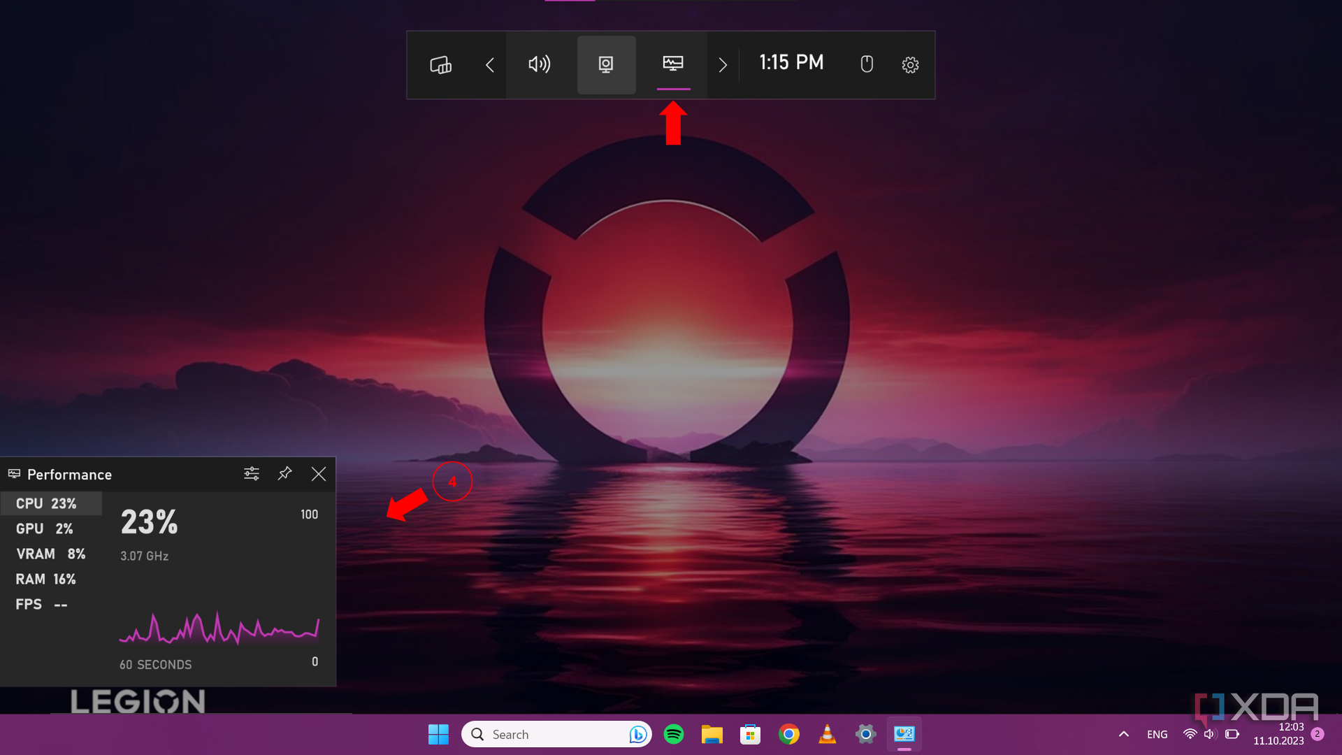Open the Widget Menu in Game Bar
Viewport: 1342px width, 755px height.
click(x=440, y=64)
